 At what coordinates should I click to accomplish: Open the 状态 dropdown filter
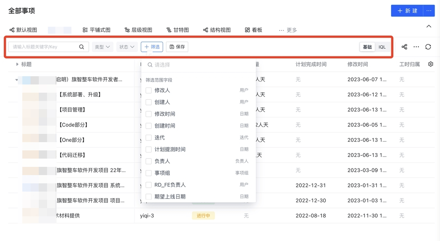click(x=127, y=47)
